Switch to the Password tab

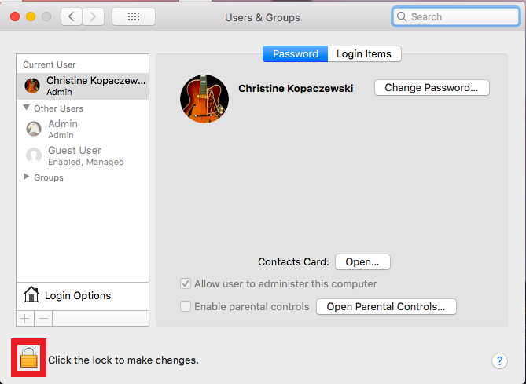coord(295,53)
